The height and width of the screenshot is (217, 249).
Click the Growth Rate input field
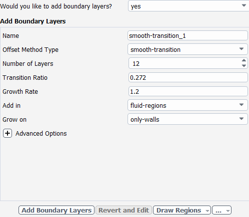[188, 91]
